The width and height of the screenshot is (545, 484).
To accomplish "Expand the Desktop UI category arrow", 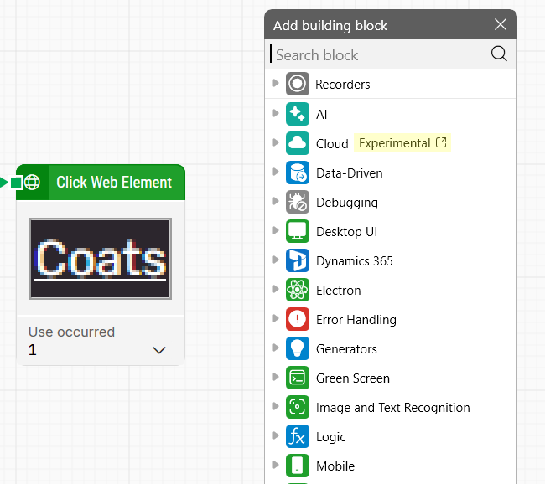I will [276, 231].
